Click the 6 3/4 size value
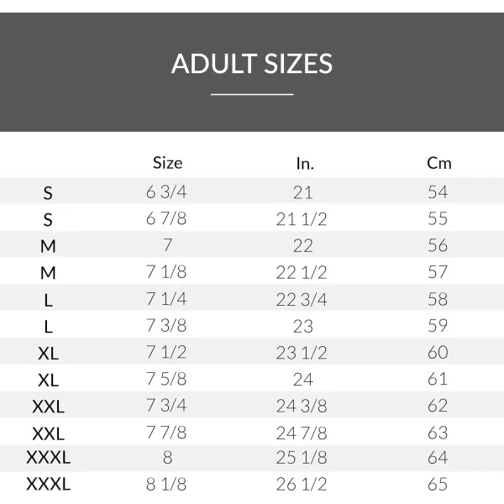The height and width of the screenshot is (504, 504). [166, 192]
